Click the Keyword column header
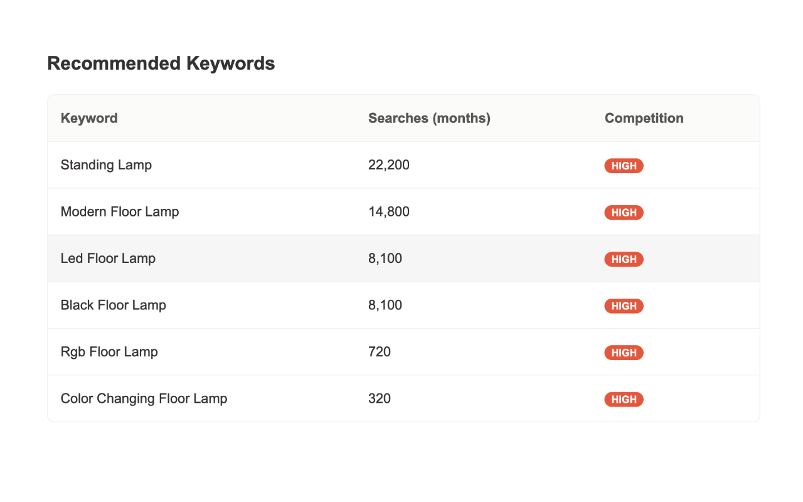Screen dimensions: 803x502 tap(89, 118)
